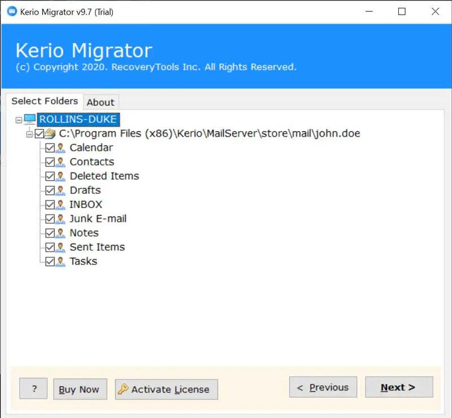Uncheck the john.doe mail store path checkbox

point(39,134)
